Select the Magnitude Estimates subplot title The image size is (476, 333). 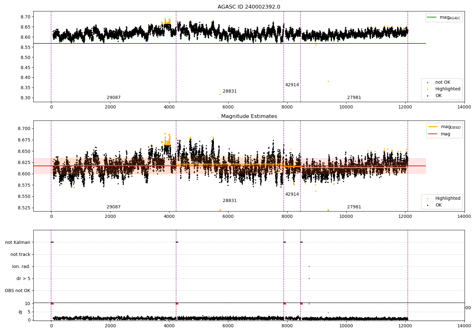pos(249,116)
